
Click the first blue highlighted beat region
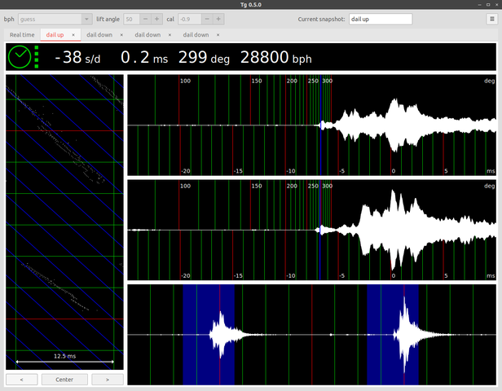click(209, 334)
